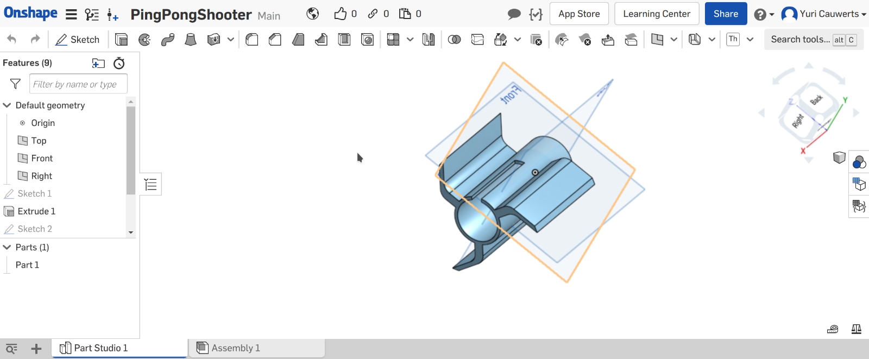Select the Extrude tool
The image size is (869, 359).
(121, 39)
